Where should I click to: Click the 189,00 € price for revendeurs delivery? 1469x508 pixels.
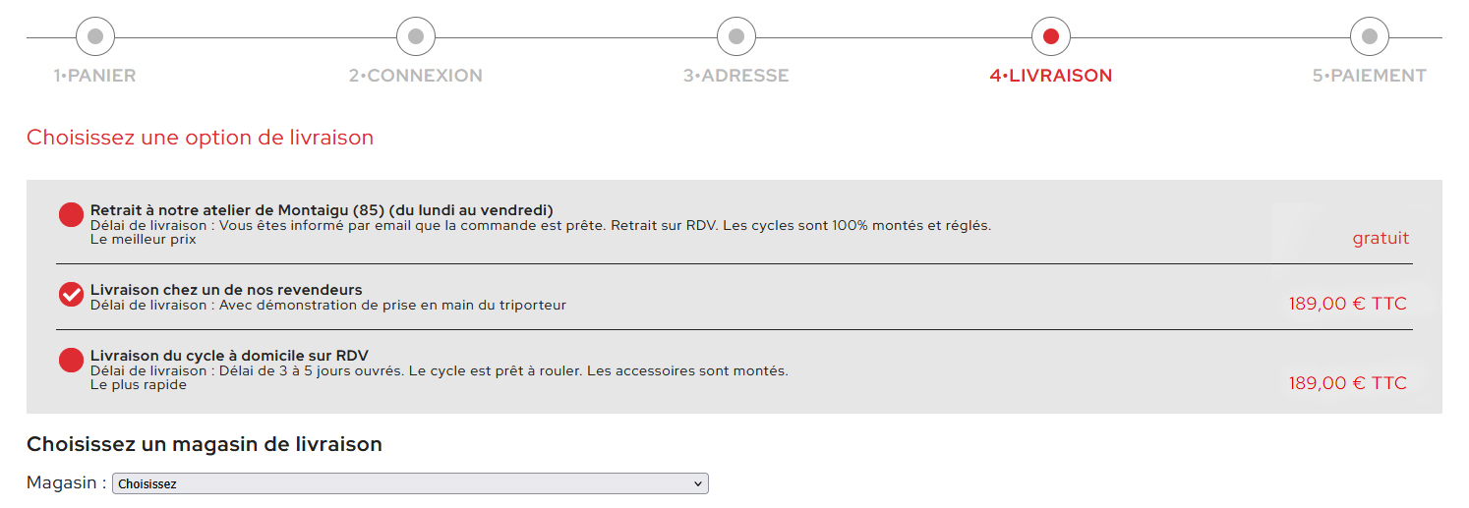1348,305
